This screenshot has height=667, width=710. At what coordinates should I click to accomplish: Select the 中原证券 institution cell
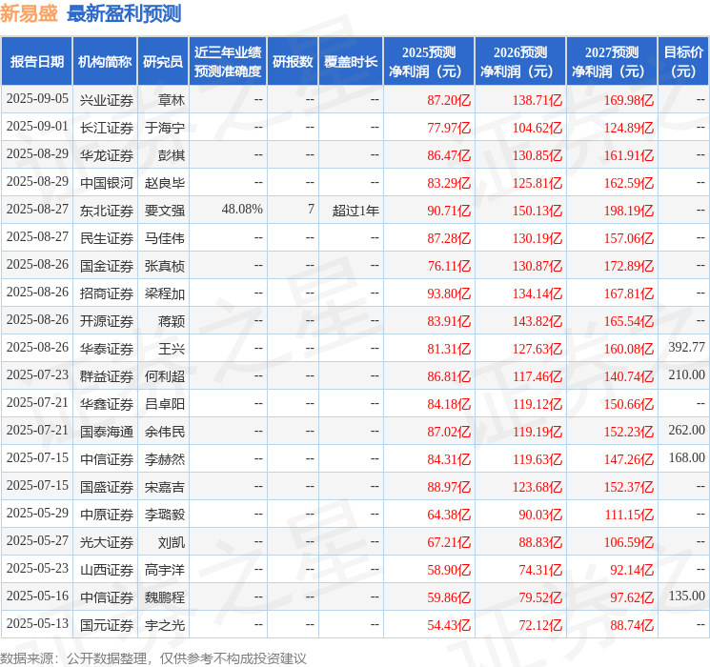click(107, 515)
